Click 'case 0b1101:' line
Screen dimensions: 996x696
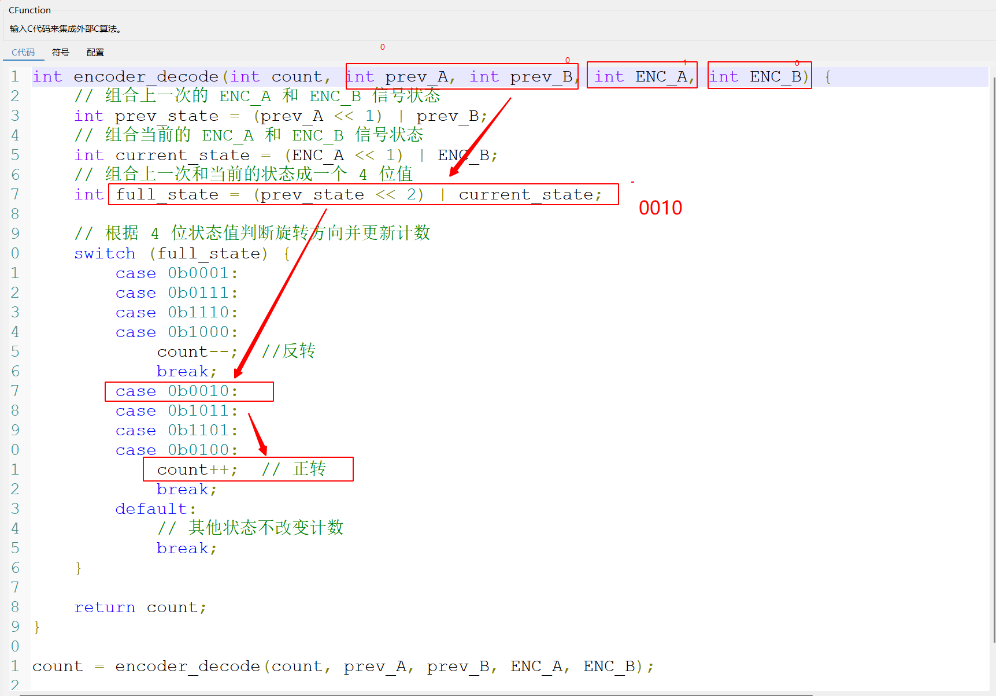[176, 431]
